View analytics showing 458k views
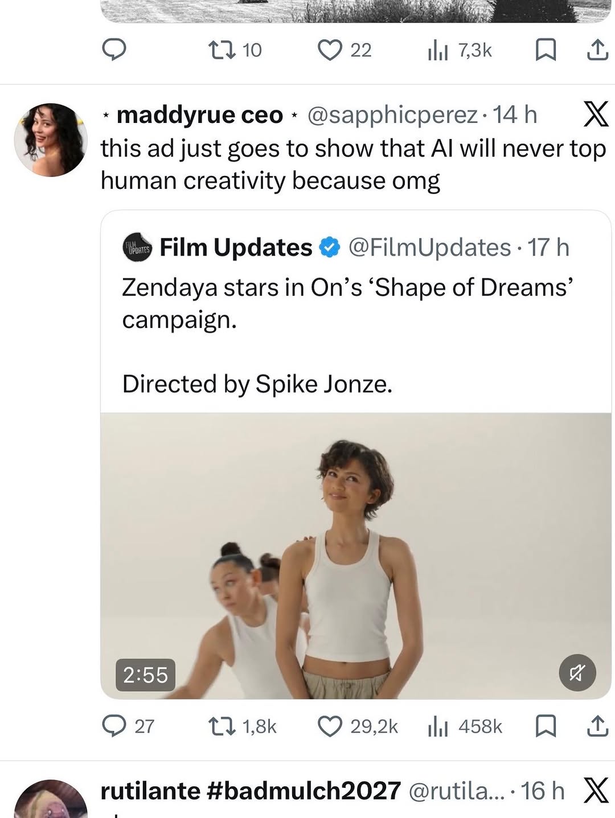Screen dimensions: 615x818 (x=438, y=725)
